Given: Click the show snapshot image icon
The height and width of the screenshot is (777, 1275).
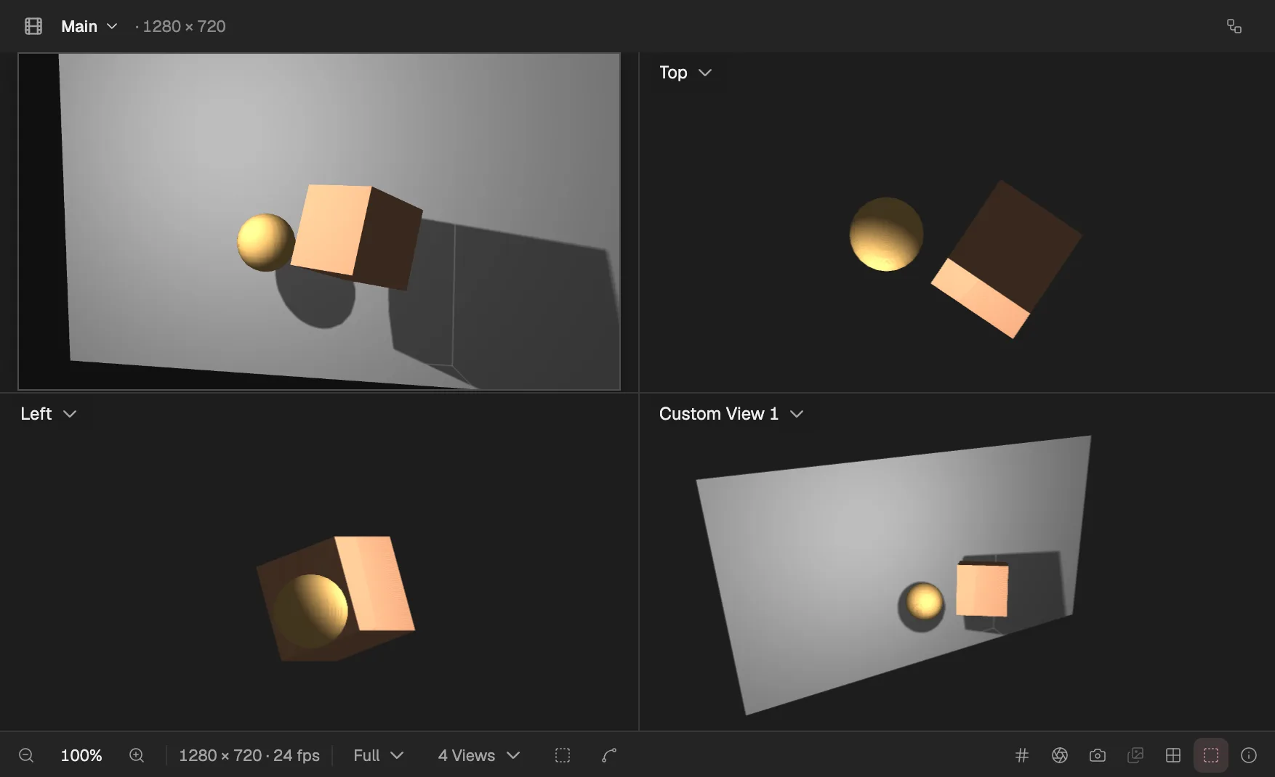Looking at the screenshot, I should [1135, 755].
